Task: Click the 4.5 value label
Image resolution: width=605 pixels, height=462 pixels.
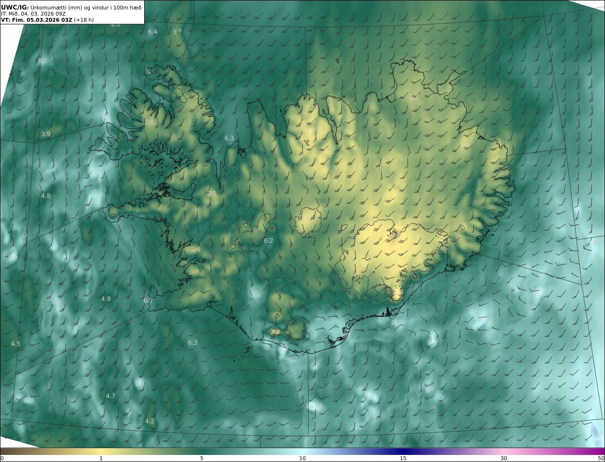Action: pyautogui.click(x=16, y=343)
